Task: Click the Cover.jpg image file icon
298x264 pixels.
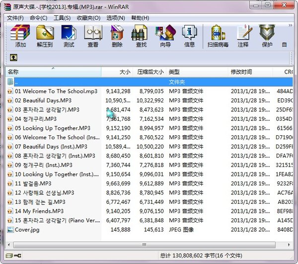Action: pyautogui.click(x=10, y=230)
